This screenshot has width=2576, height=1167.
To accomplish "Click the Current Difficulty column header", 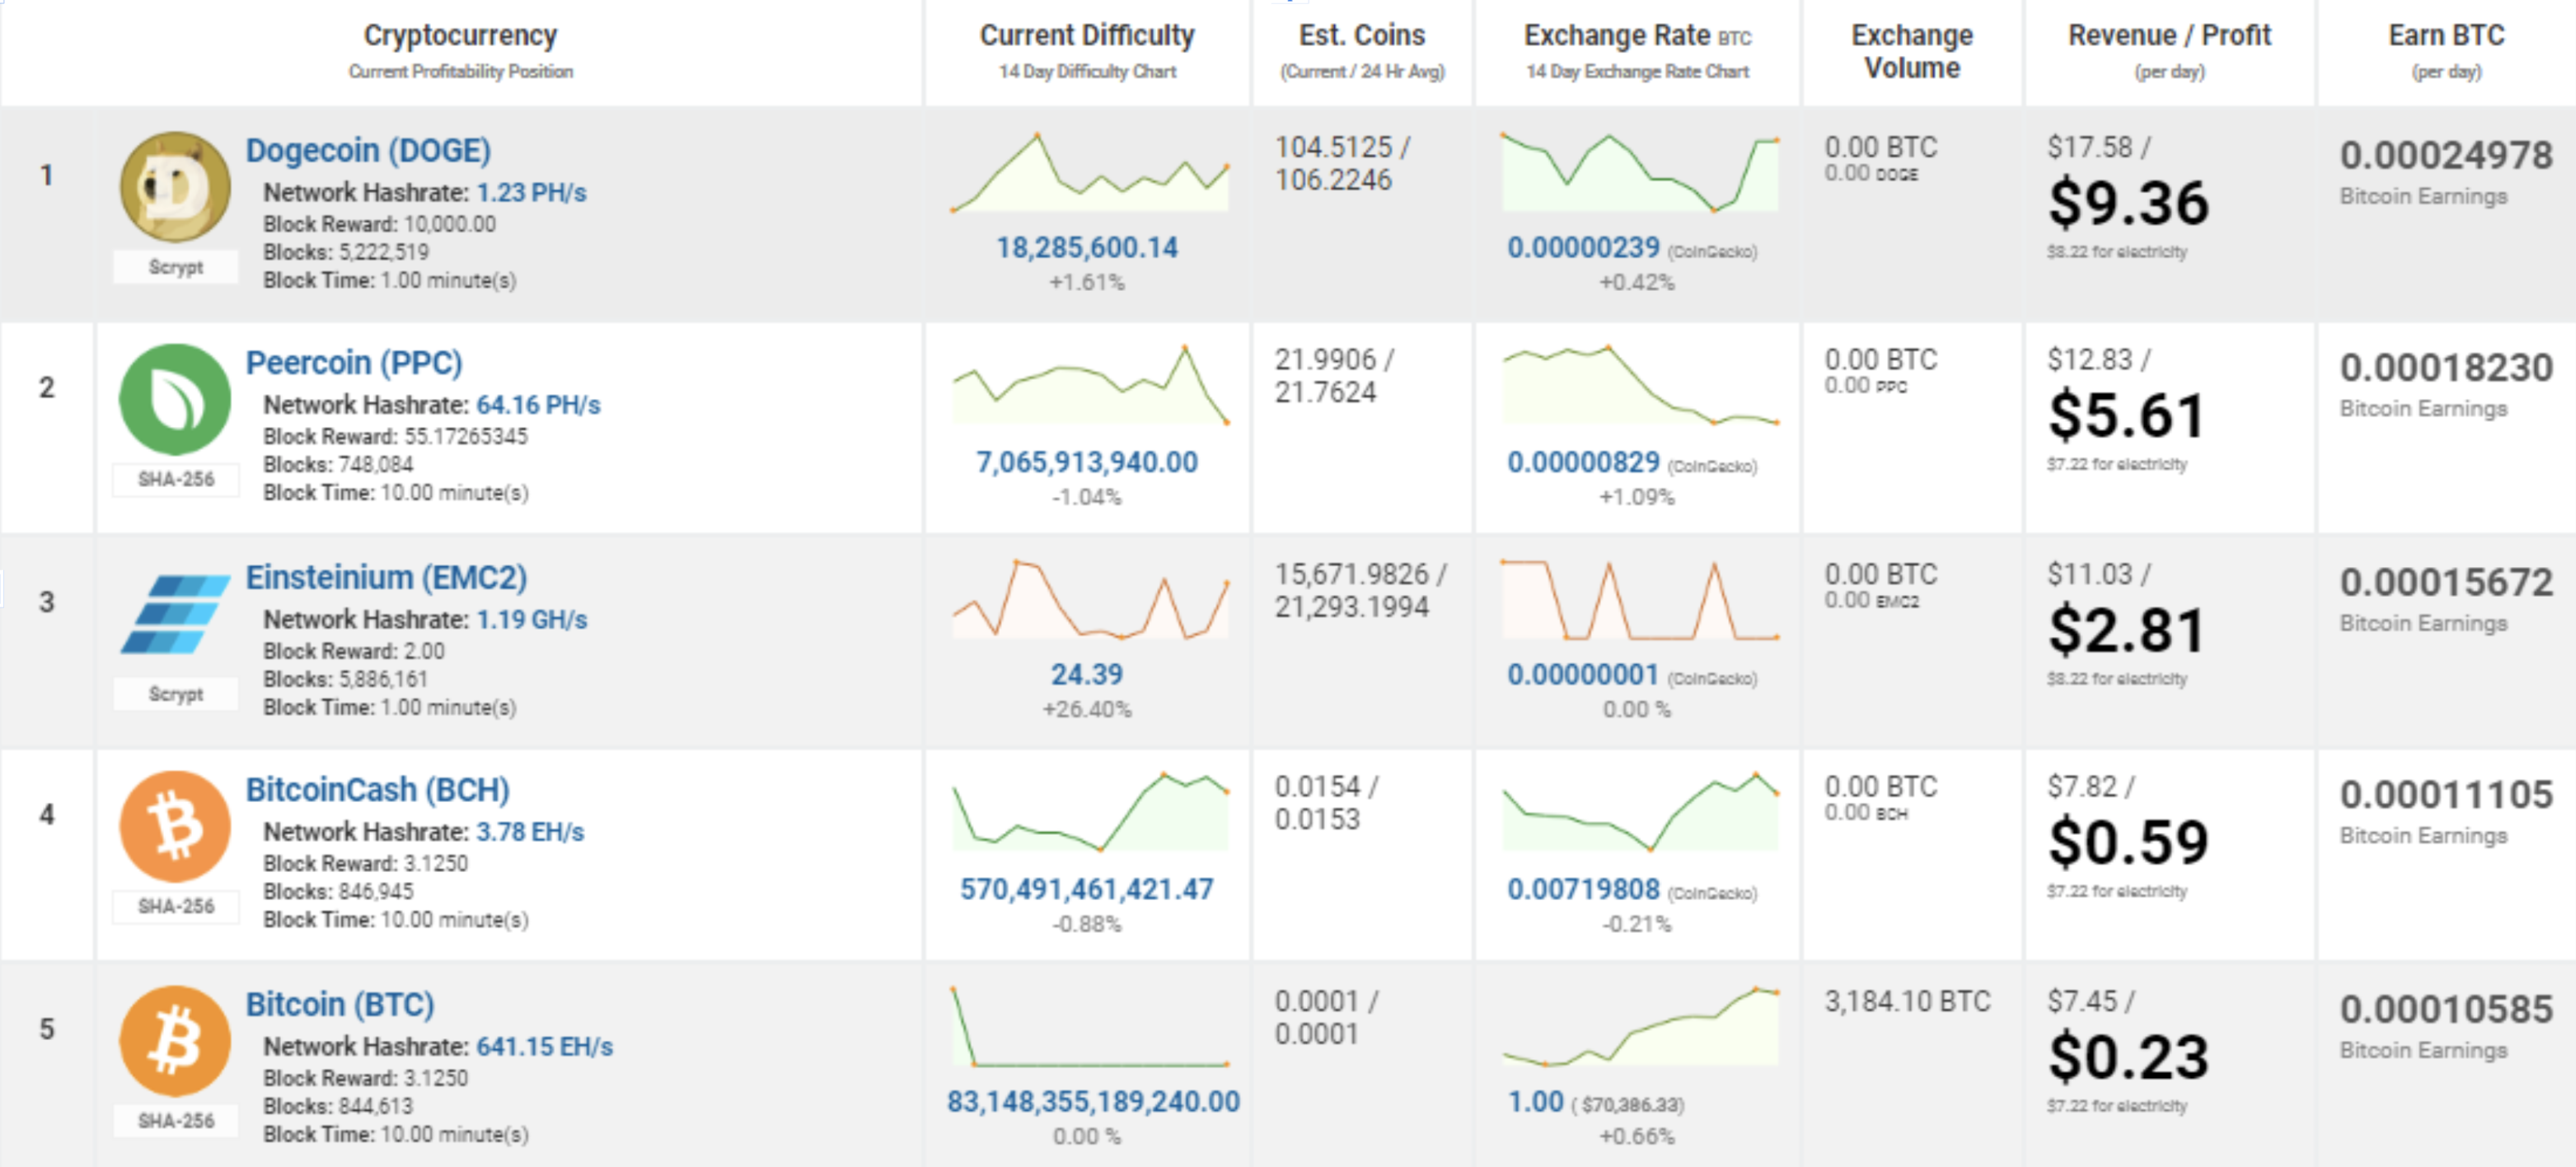I will click(1087, 35).
